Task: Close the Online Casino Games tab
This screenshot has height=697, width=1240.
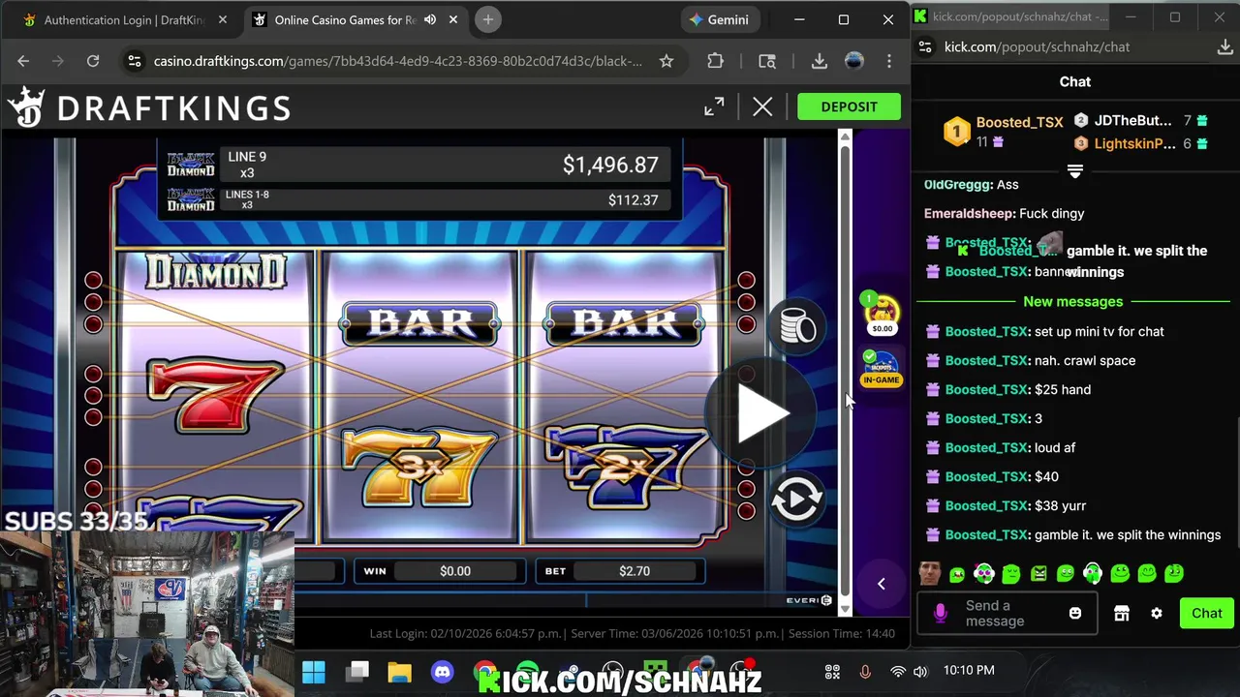Action: point(452,19)
